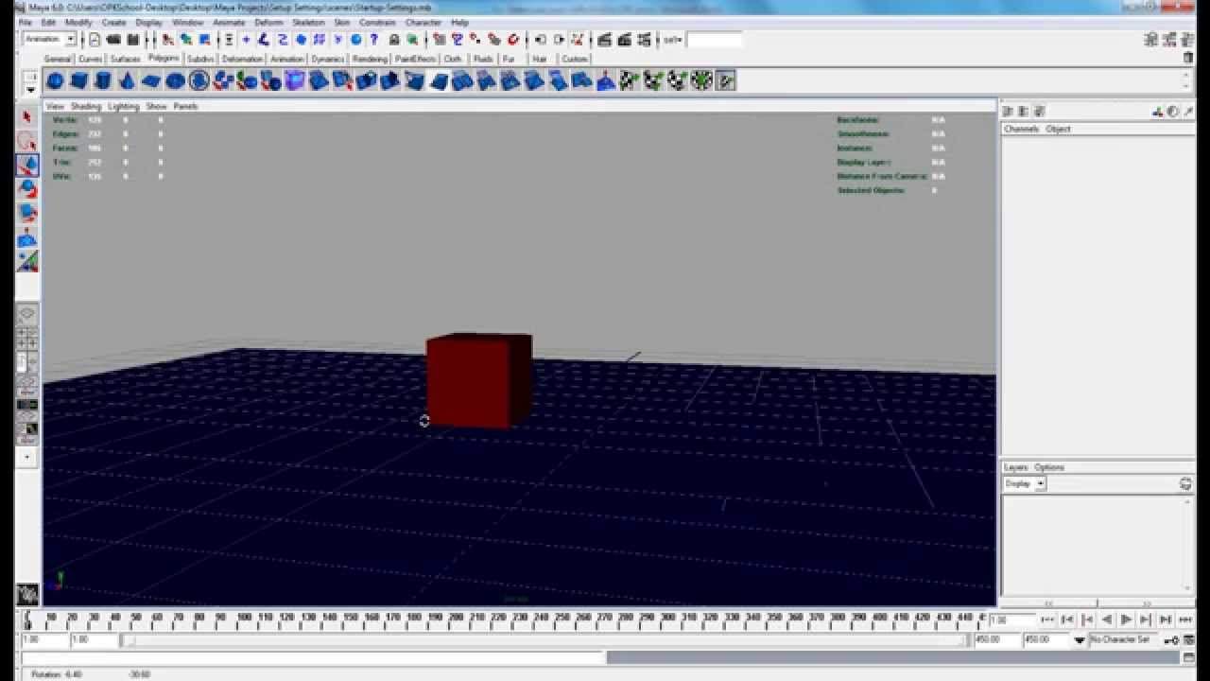Switch to the Rendering shelf tab

(371, 59)
